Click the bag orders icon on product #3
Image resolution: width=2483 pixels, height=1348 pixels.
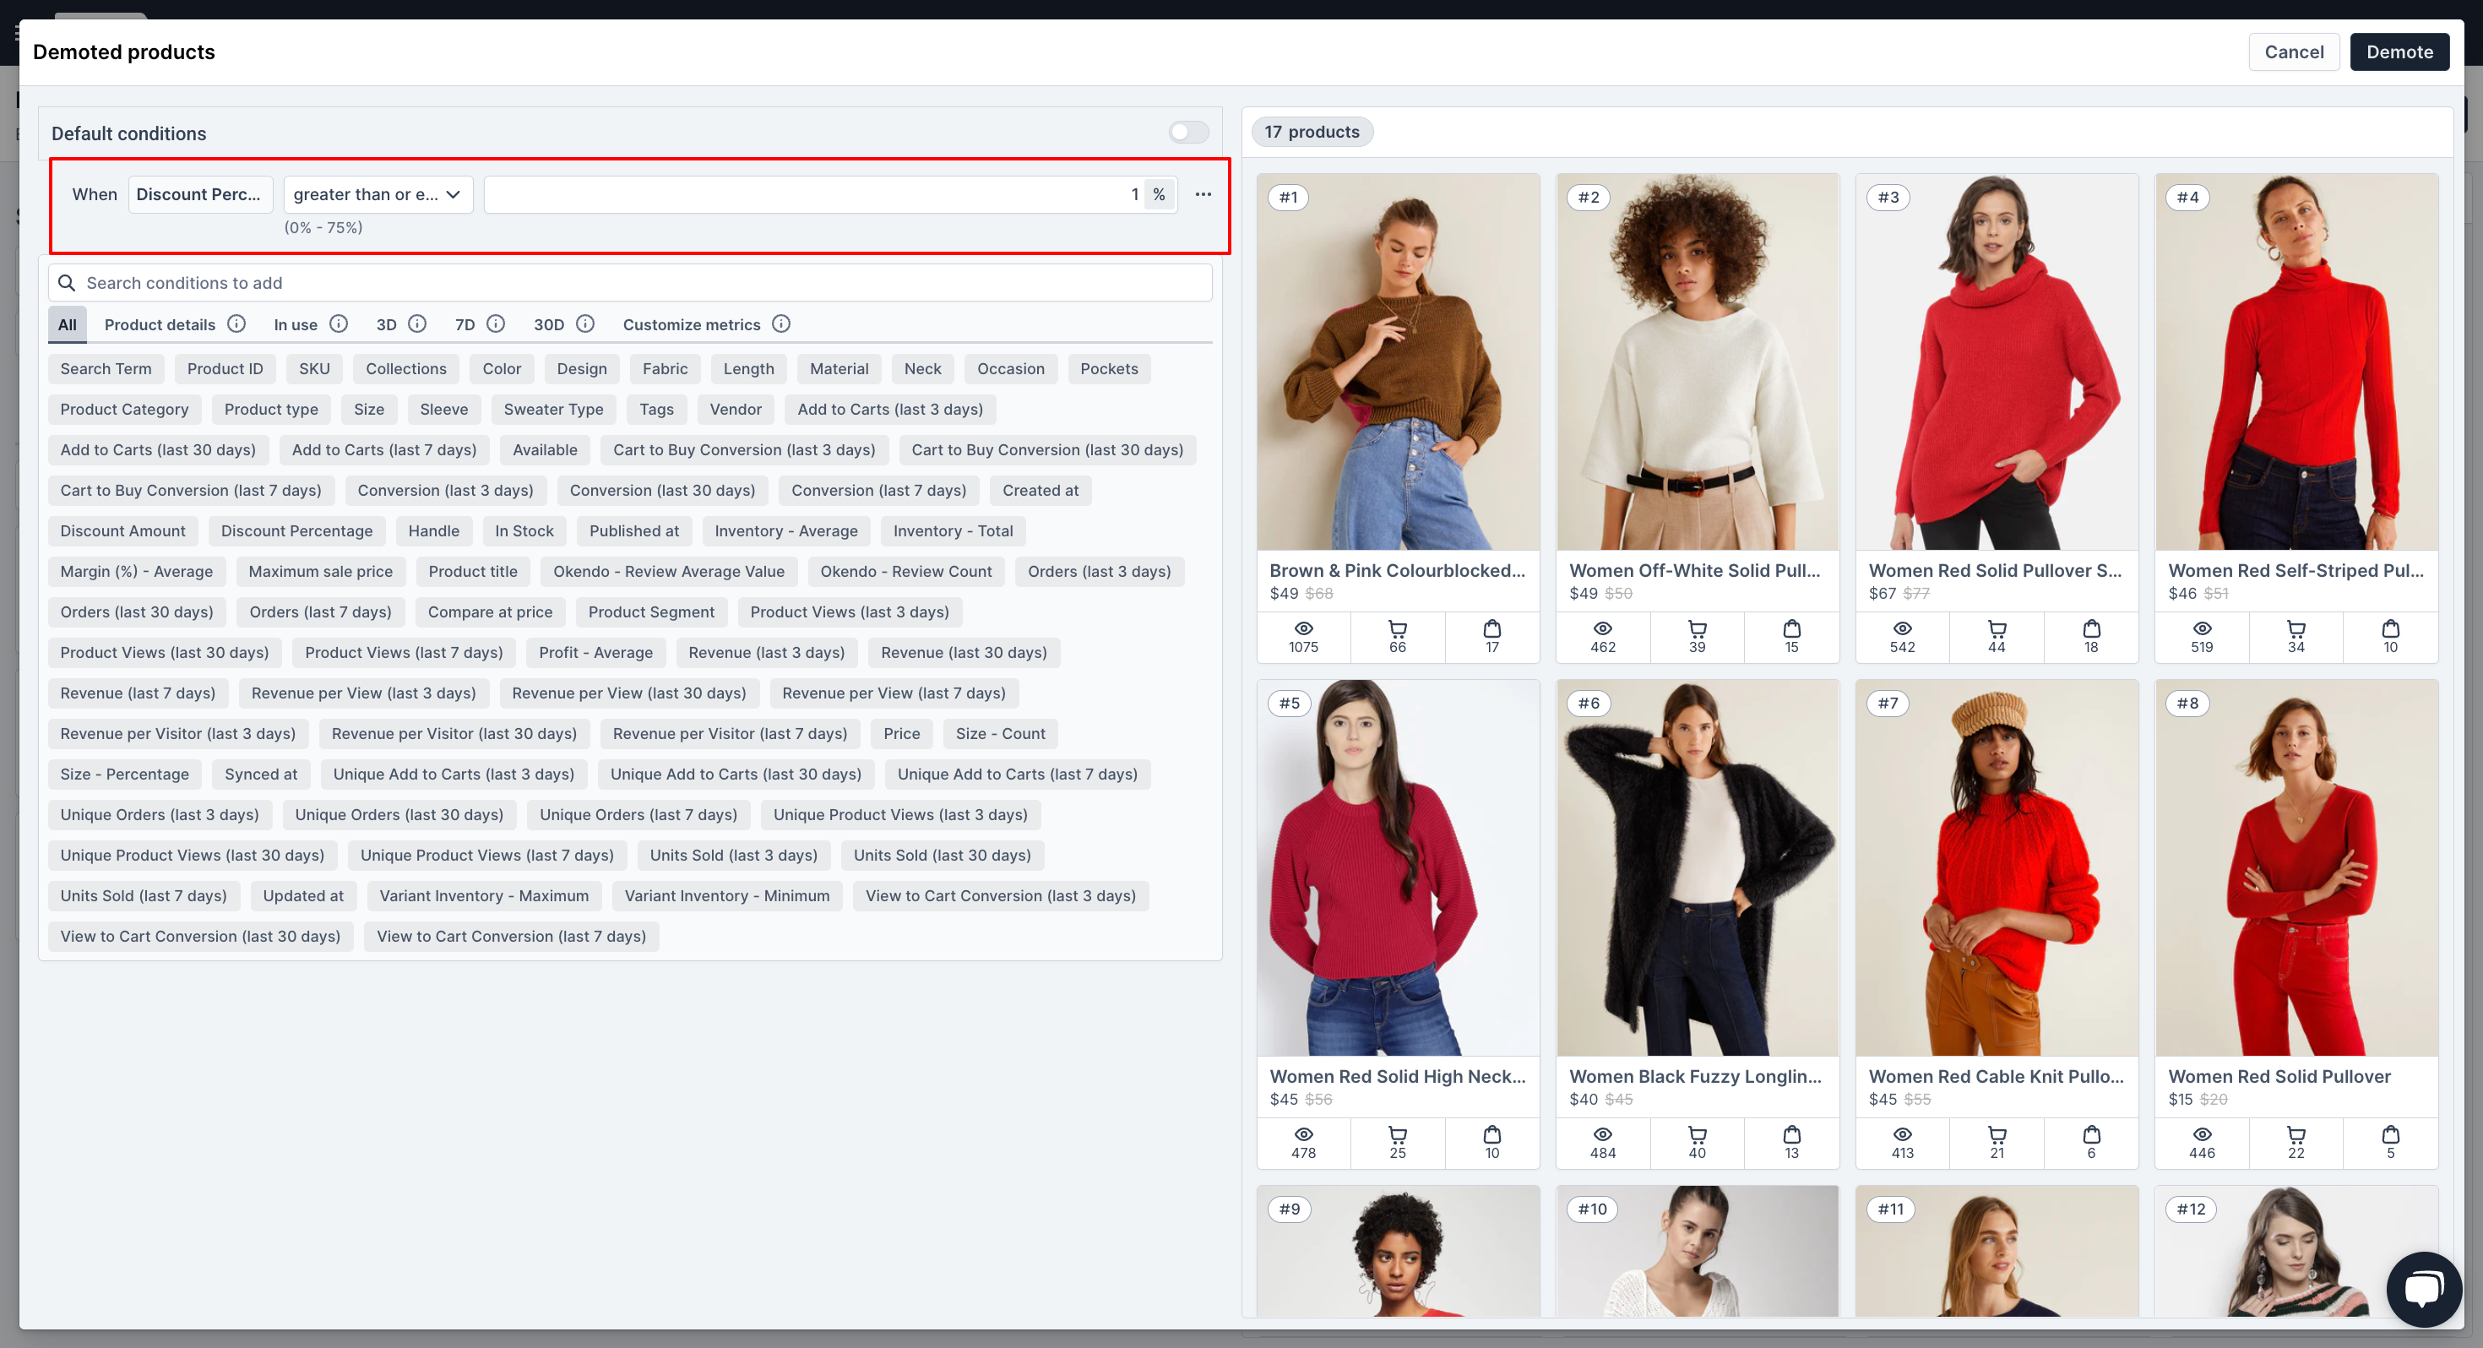click(2090, 628)
